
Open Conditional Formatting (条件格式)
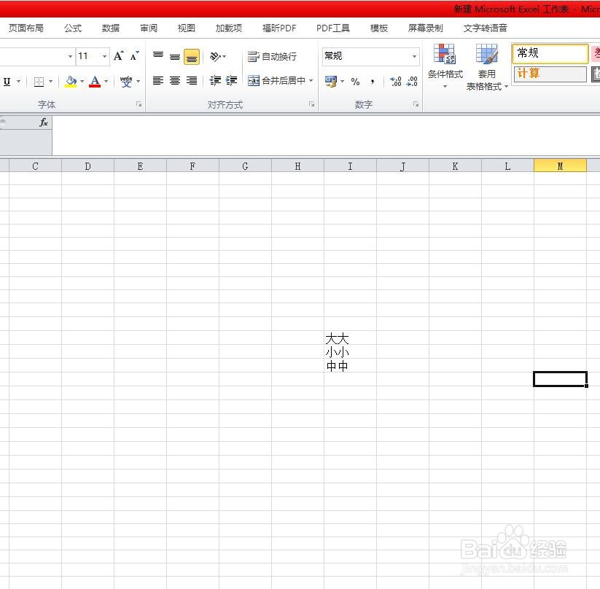[x=445, y=66]
